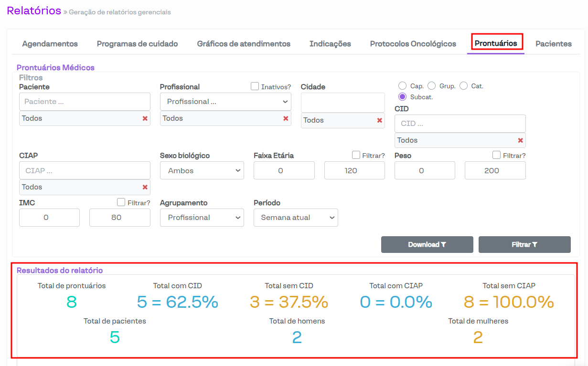588x366 pixels.
Task: Open the Protocolos Oncológicos tab
Action: (413, 44)
